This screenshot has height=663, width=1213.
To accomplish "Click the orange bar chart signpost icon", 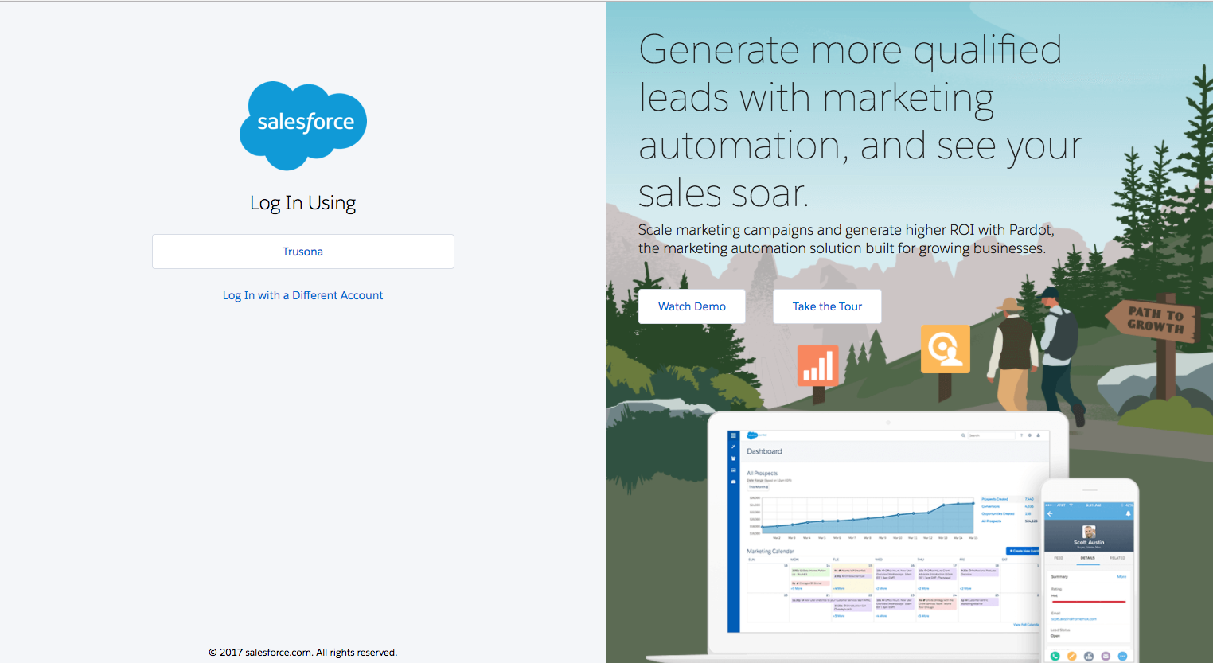I will [x=818, y=365].
